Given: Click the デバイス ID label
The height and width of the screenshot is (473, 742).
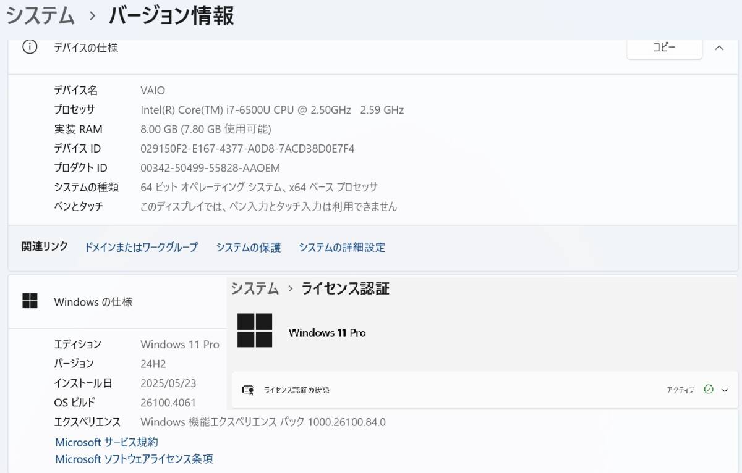Looking at the screenshot, I should coord(77,149).
